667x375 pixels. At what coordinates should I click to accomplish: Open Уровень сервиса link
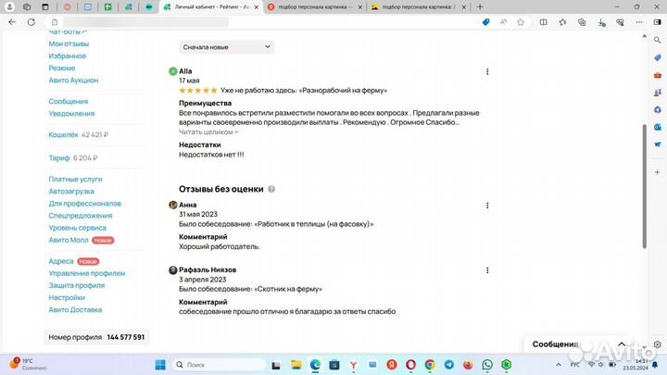click(x=78, y=228)
